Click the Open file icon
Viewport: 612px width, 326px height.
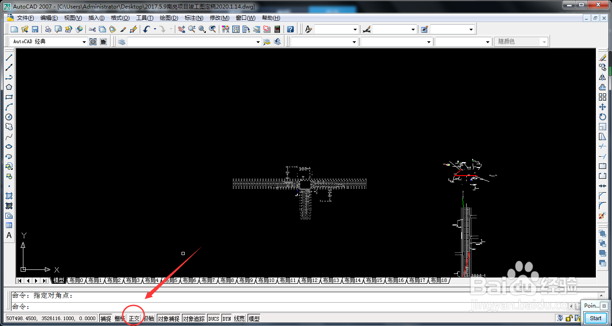tap(25, 29)
